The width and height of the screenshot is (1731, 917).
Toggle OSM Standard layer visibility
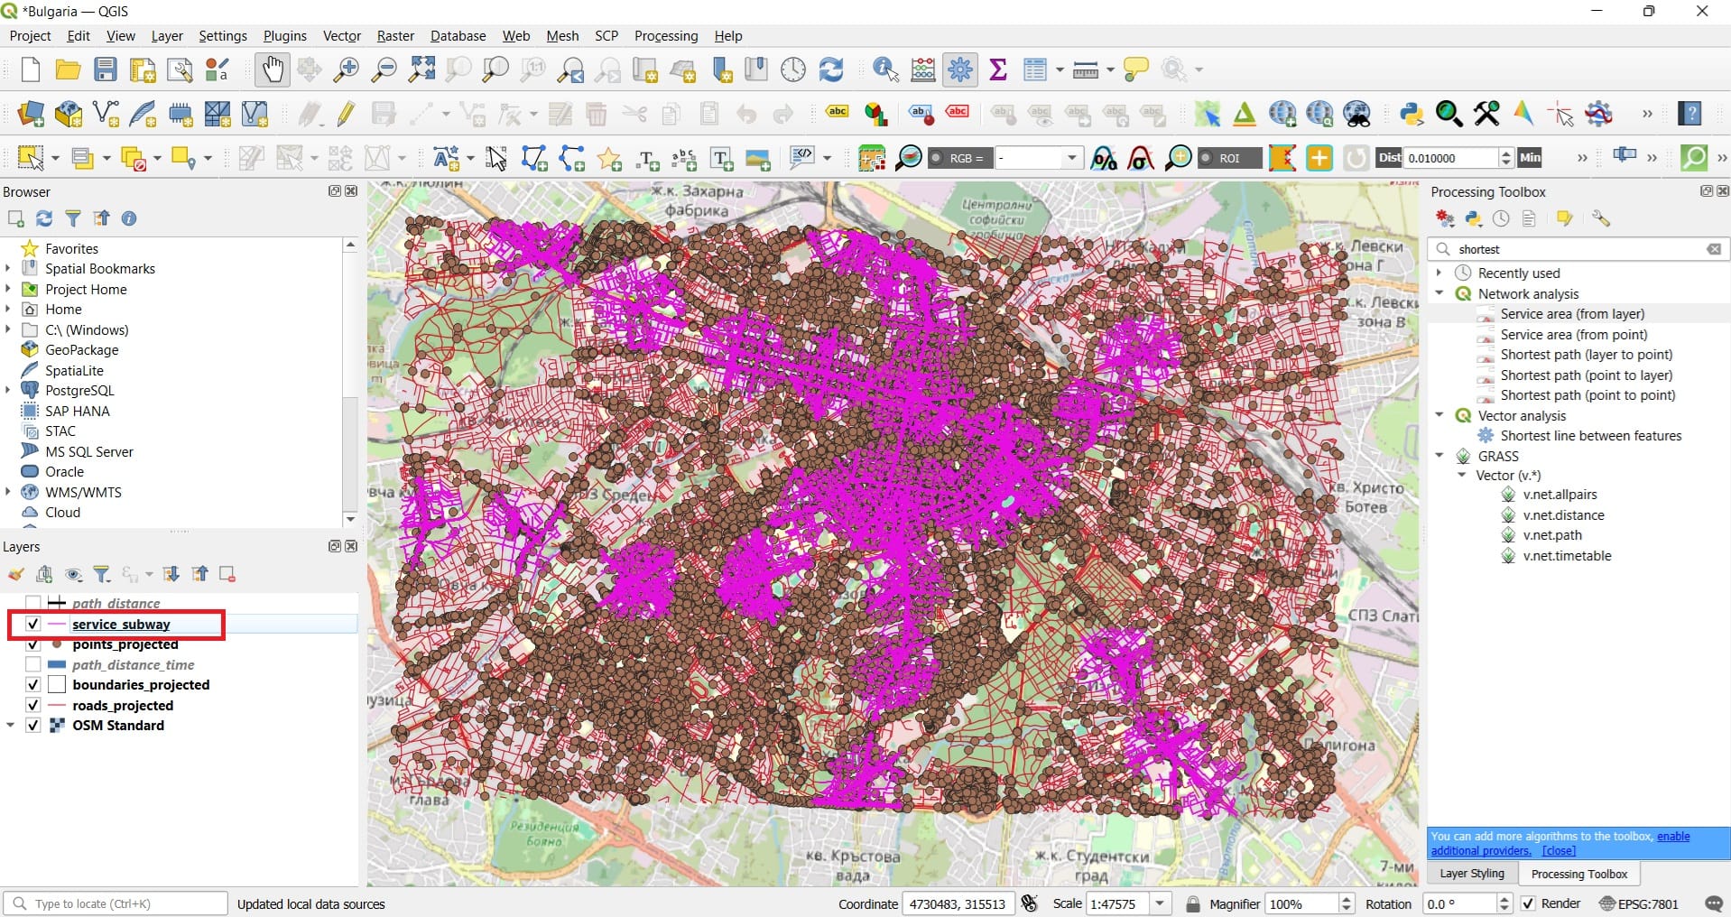coord(33,726)
